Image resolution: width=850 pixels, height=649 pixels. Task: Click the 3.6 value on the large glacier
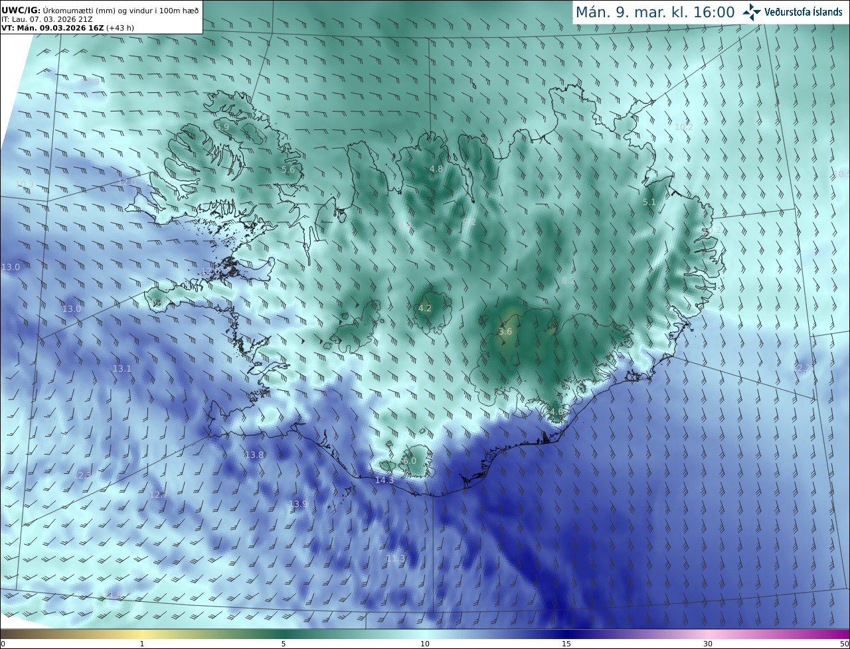point(505,331)
